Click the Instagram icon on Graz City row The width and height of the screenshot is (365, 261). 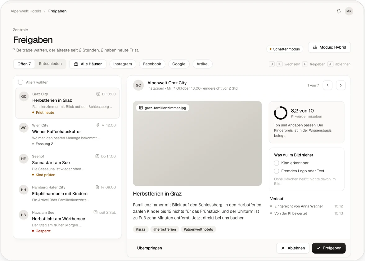tap(98, 94)
